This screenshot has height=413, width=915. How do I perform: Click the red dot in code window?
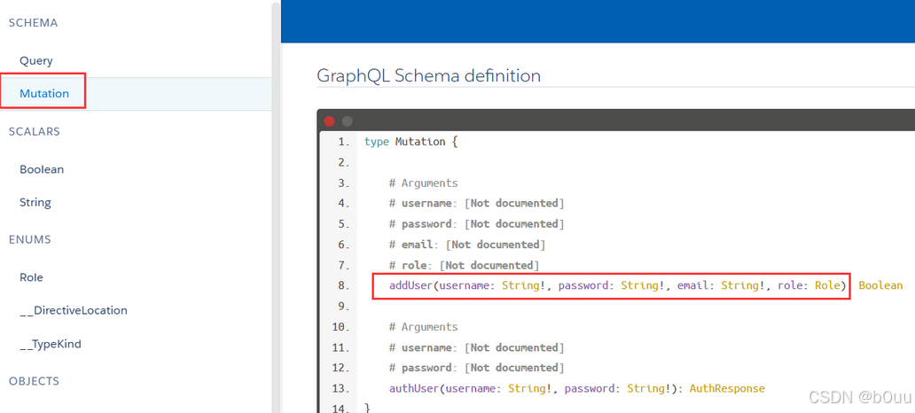[329, 121]
